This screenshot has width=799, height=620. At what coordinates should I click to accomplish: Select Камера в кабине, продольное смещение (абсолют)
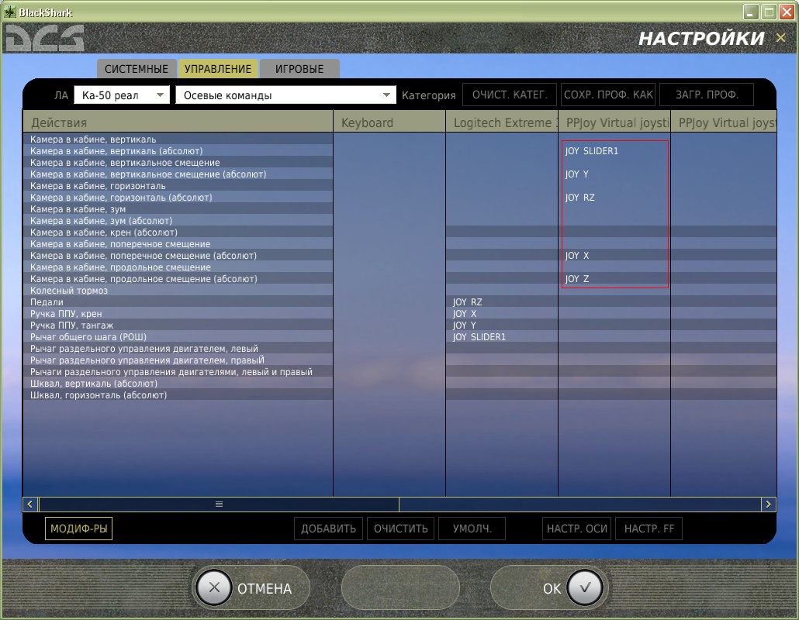click(178, 279)
